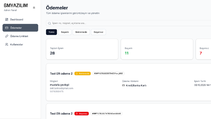Click the card icon beside Kredi/Banka Kartı
Screen dimensions: 211x119
pyautogui.click(x=123, y=85)
